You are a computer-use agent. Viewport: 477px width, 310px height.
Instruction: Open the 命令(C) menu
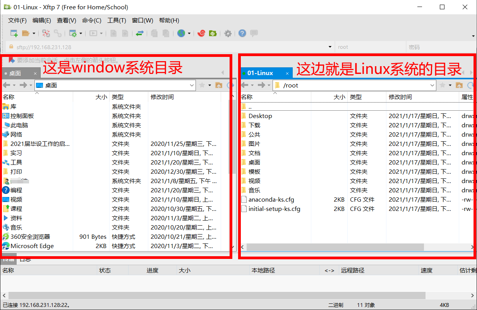coord(92,21)
